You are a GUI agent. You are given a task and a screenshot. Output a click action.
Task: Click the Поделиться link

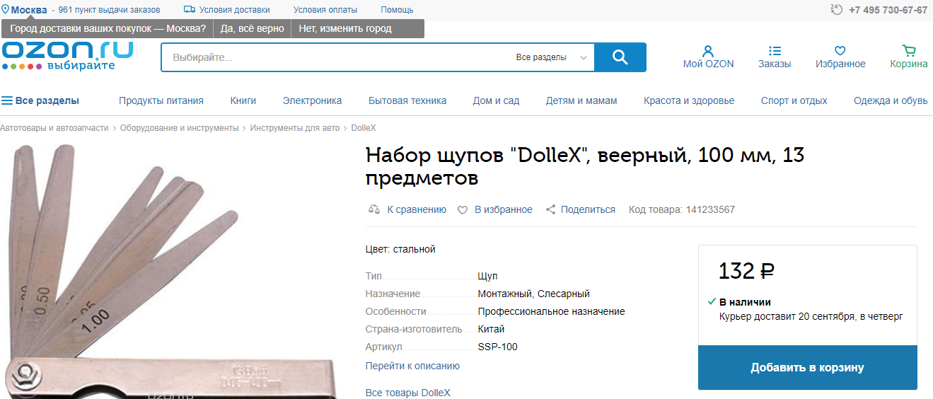[x=588, y=209]
